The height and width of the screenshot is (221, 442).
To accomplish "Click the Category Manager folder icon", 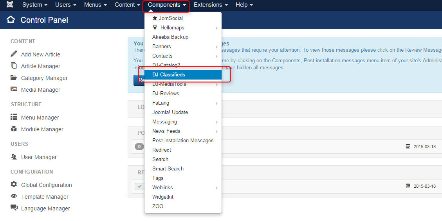I will tap(14, 77).
